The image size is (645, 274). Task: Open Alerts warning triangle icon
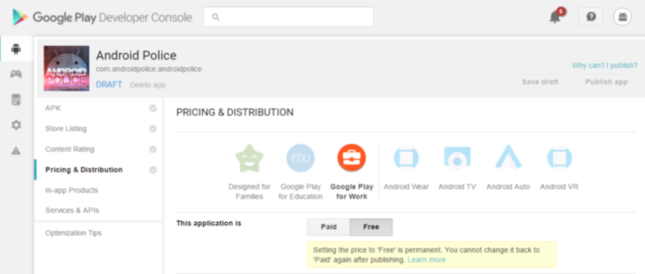pyautogui.click(x=16, y=151)
